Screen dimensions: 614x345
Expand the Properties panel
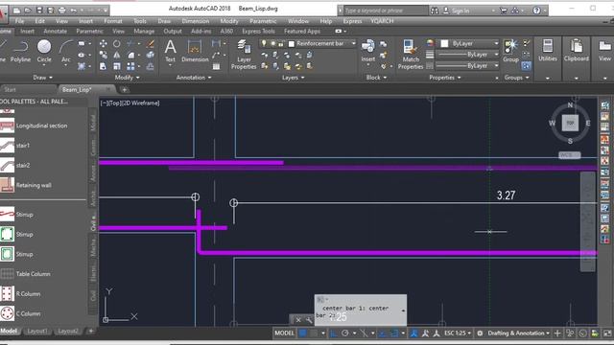[445, 78]
